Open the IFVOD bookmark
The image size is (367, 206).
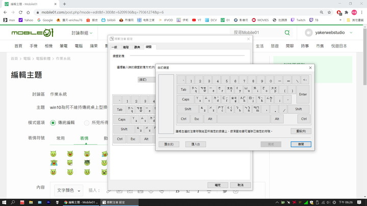pyautogui.click(x=166, y=20)
